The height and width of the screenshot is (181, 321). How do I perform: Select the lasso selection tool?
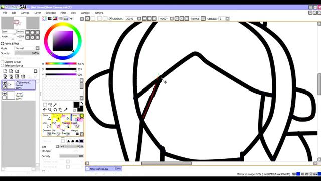(50, 105)
